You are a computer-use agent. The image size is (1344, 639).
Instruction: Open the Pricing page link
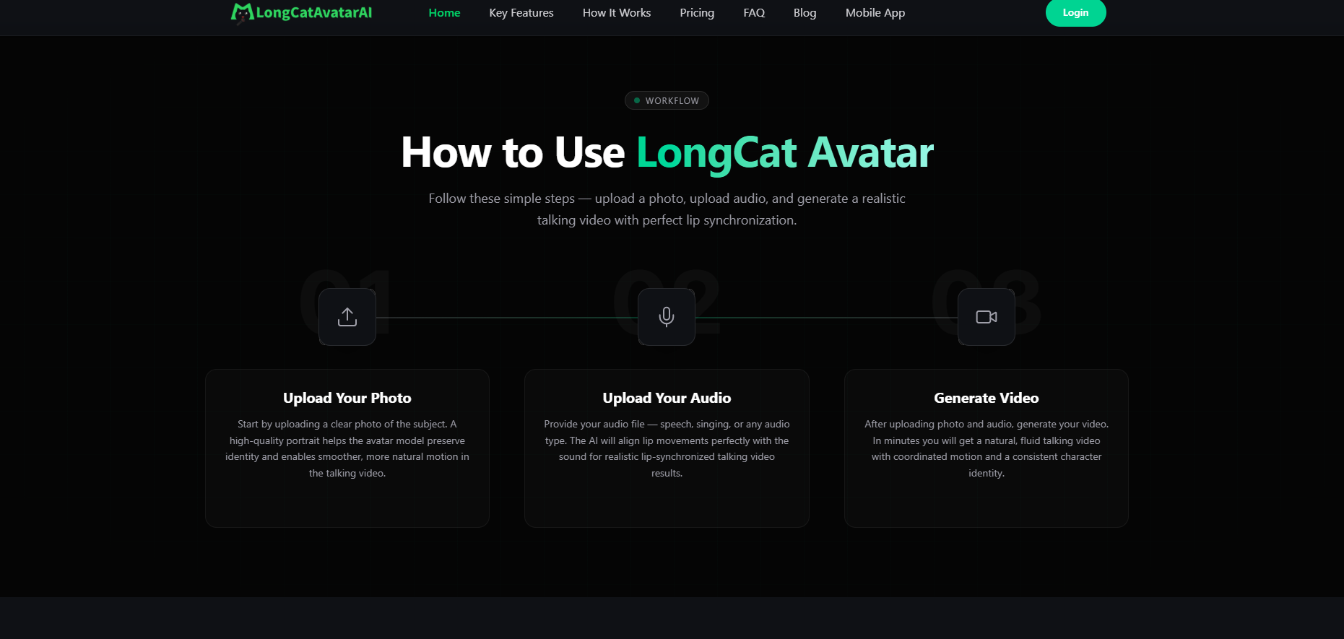pos(697,13)
